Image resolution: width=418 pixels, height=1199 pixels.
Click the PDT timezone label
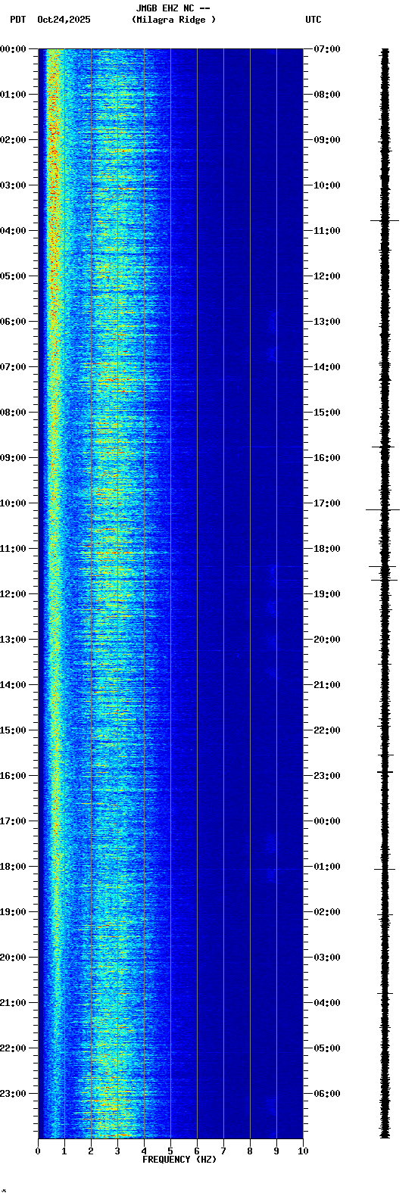[x=17, y=20]
